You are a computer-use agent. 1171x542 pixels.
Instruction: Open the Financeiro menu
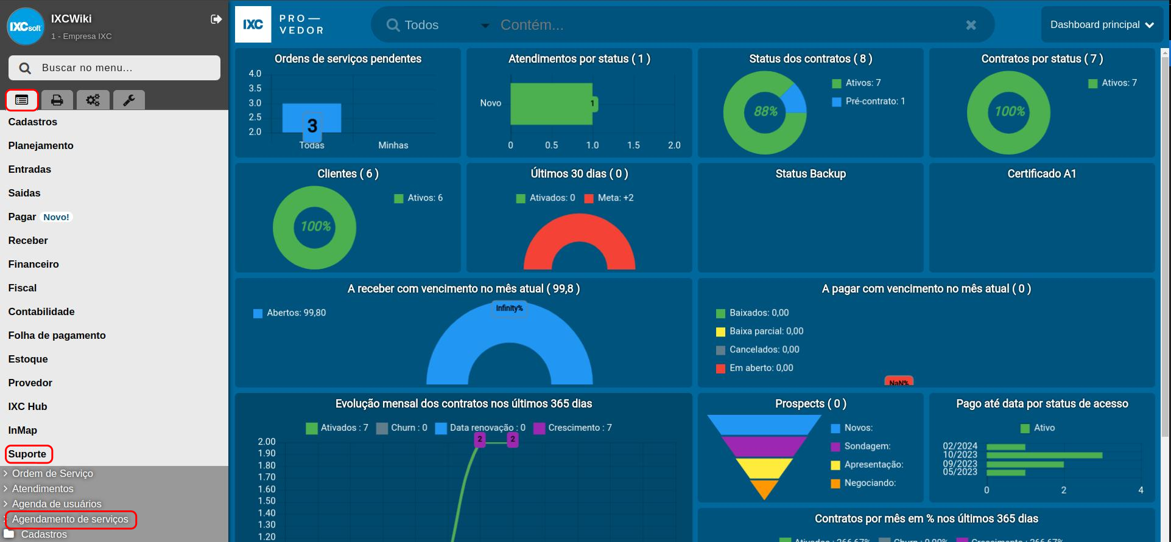click(x=33, y=264)
